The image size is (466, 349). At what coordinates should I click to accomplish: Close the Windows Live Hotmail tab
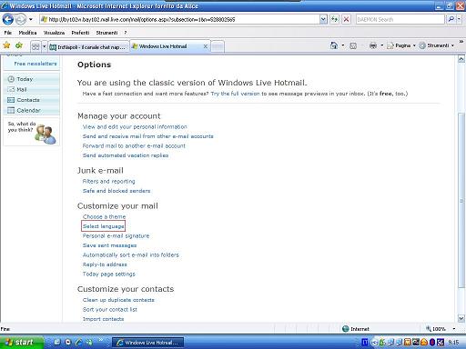click(x=206, y=46)
